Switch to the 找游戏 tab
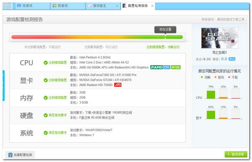Image resolution: width=252 pixels, height=162 pixels. [x=68, y=6]
